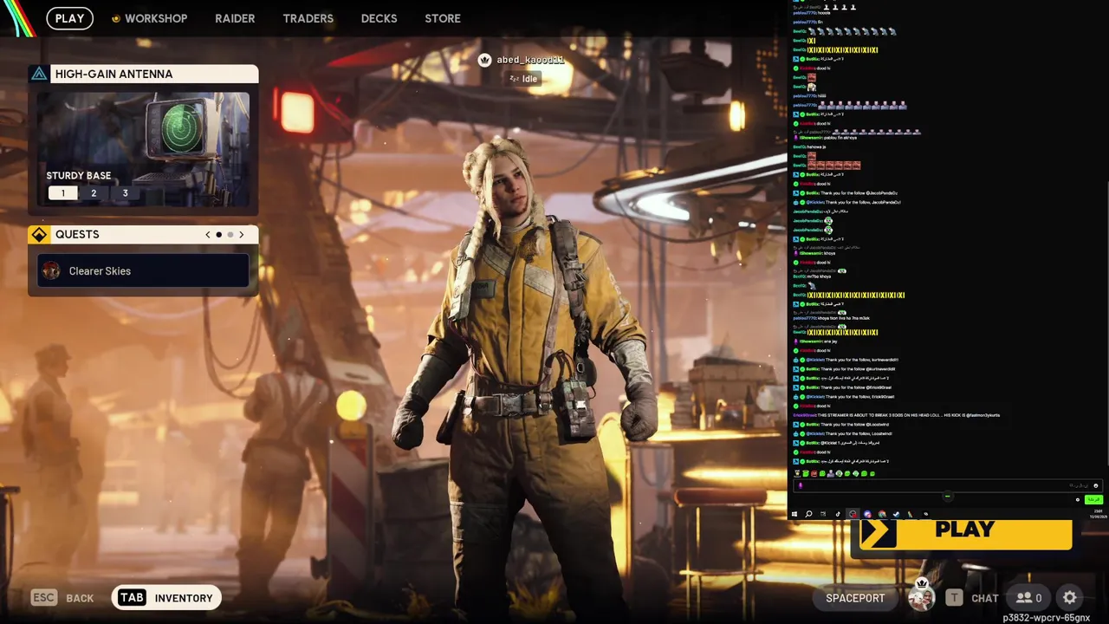Open the STORE tab
1109x624 pixels.
[443, 18]
